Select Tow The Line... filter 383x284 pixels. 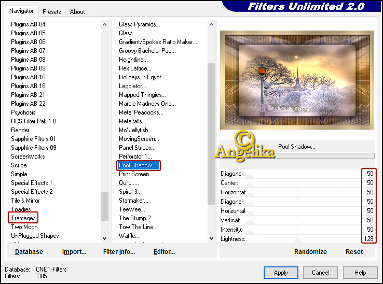138,227
